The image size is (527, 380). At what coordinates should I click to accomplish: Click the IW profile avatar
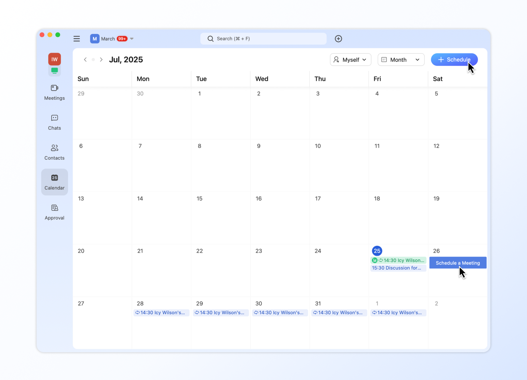pyautogui.click(x=55, y=59)
